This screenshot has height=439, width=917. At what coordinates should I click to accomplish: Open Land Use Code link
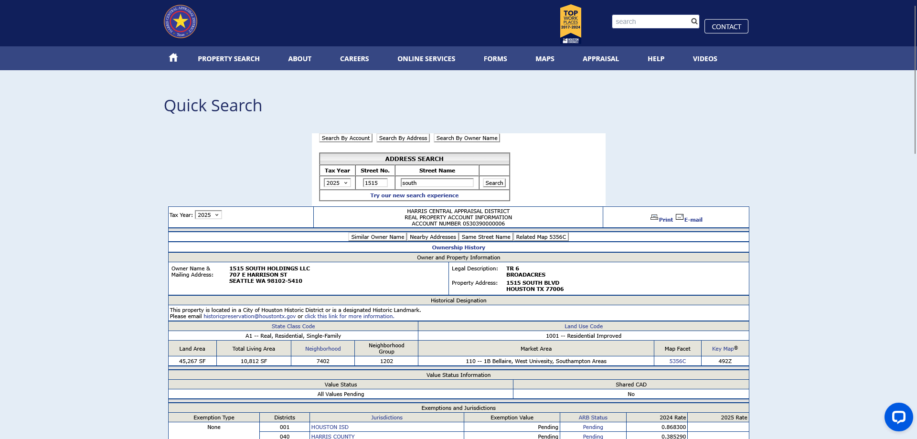pos(584,326)
